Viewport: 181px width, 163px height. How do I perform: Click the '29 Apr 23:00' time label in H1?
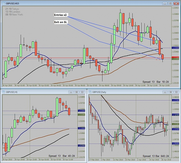click(32, 160)
